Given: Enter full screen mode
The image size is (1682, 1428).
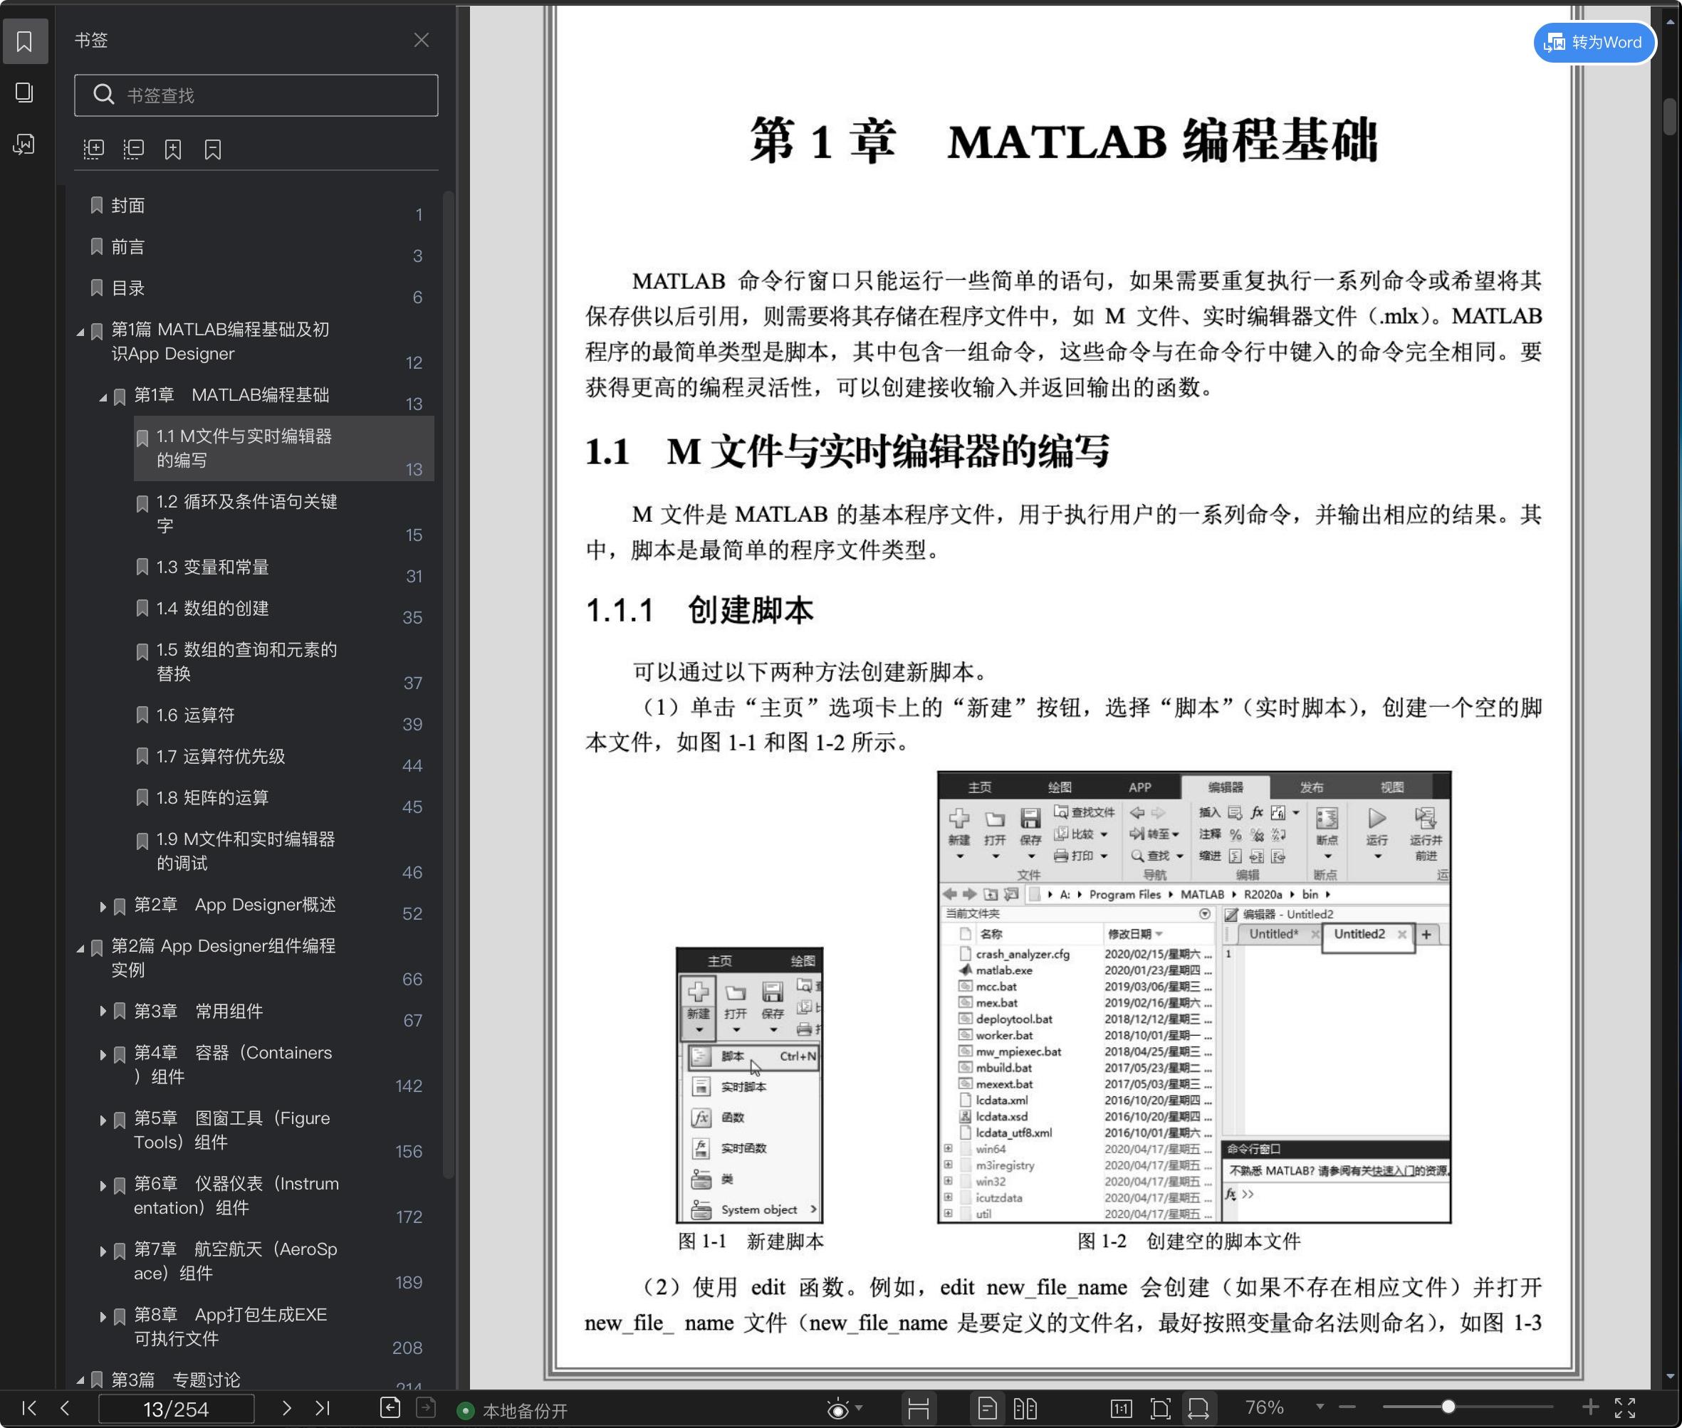Looking at the screenshot, I should coord(1625,1409).
